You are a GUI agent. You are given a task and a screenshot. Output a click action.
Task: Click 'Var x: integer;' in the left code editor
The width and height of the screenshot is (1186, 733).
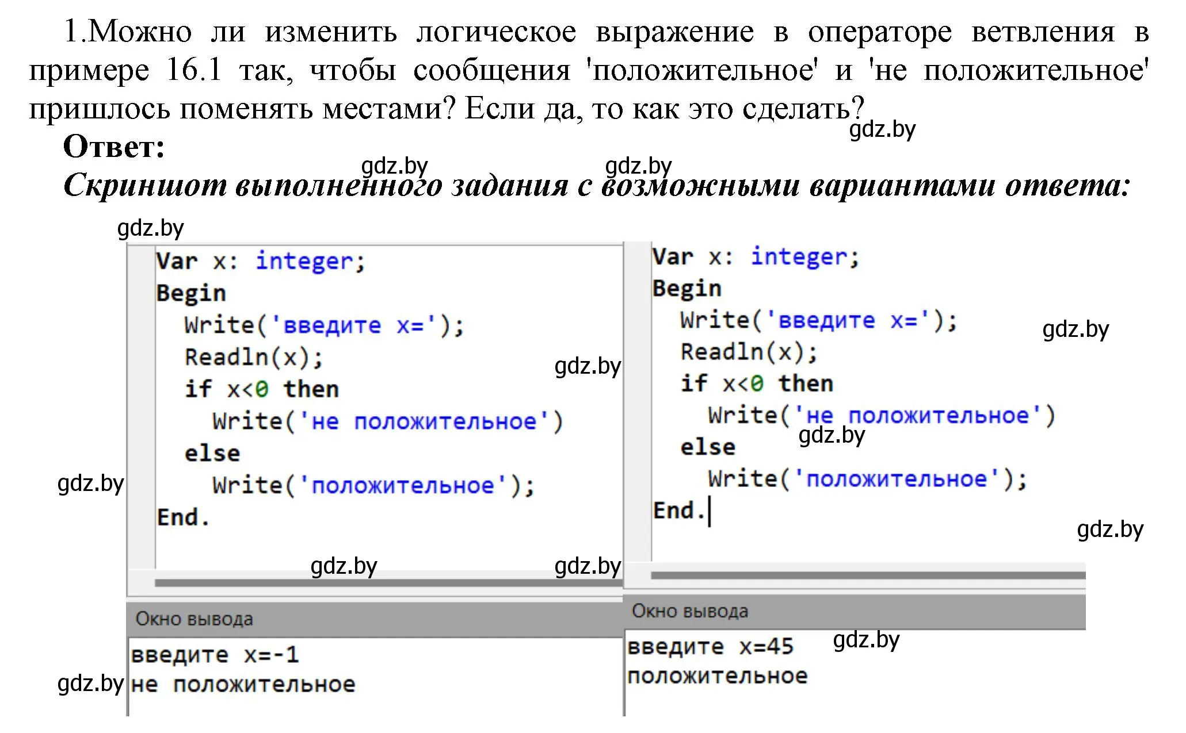point(261,262)
